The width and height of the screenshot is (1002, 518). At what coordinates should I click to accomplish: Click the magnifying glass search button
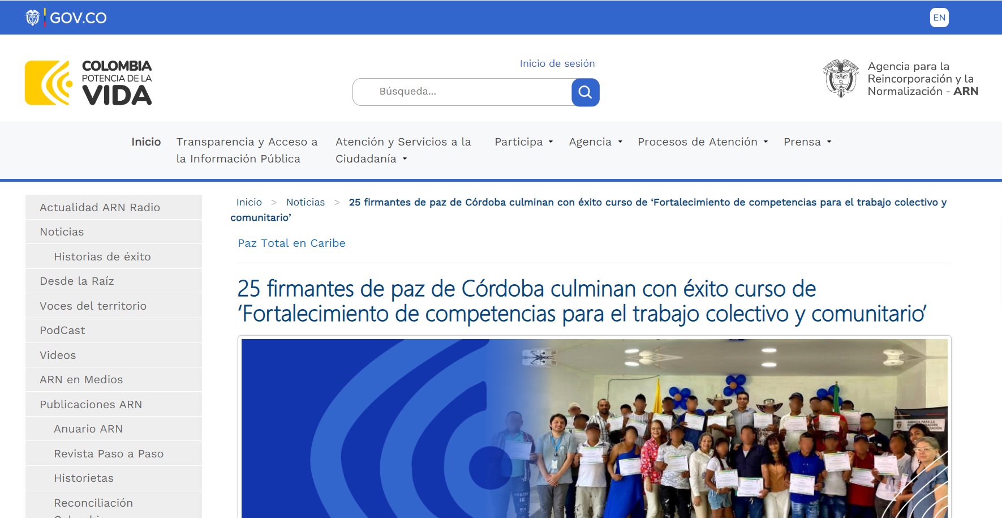click(585, 92)
